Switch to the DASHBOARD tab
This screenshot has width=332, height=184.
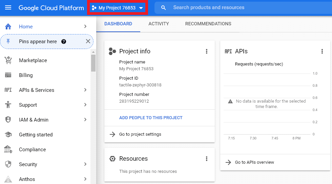click(x=118, y=24)
